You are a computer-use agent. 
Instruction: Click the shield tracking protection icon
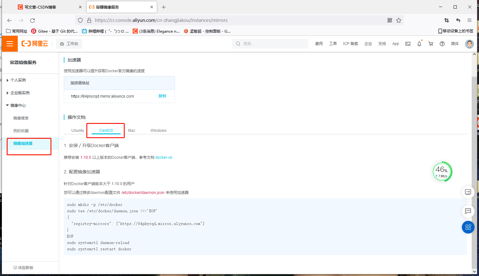pyautogui.click(x=80, y=20)
